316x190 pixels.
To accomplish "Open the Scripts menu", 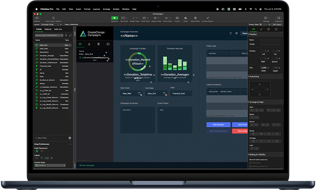I will coord(116,9).
